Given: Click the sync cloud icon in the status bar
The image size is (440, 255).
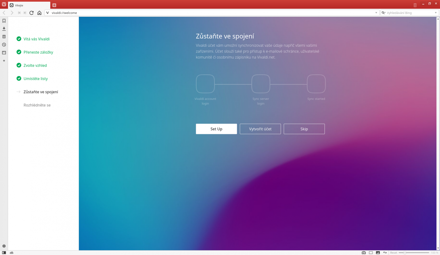Looking at the screenshot, I should tap(12, 252).
